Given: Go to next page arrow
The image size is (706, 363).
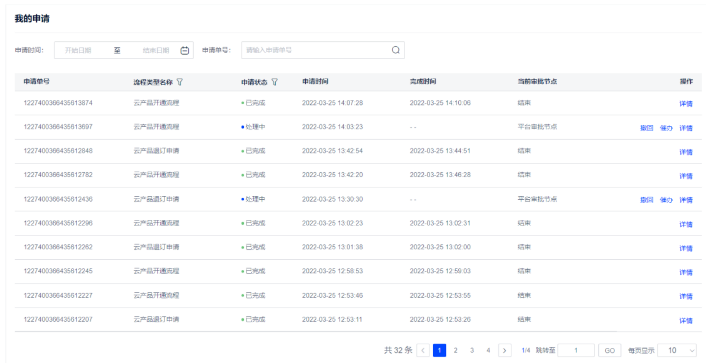Looking at the screenshot, I should [505, 350].
